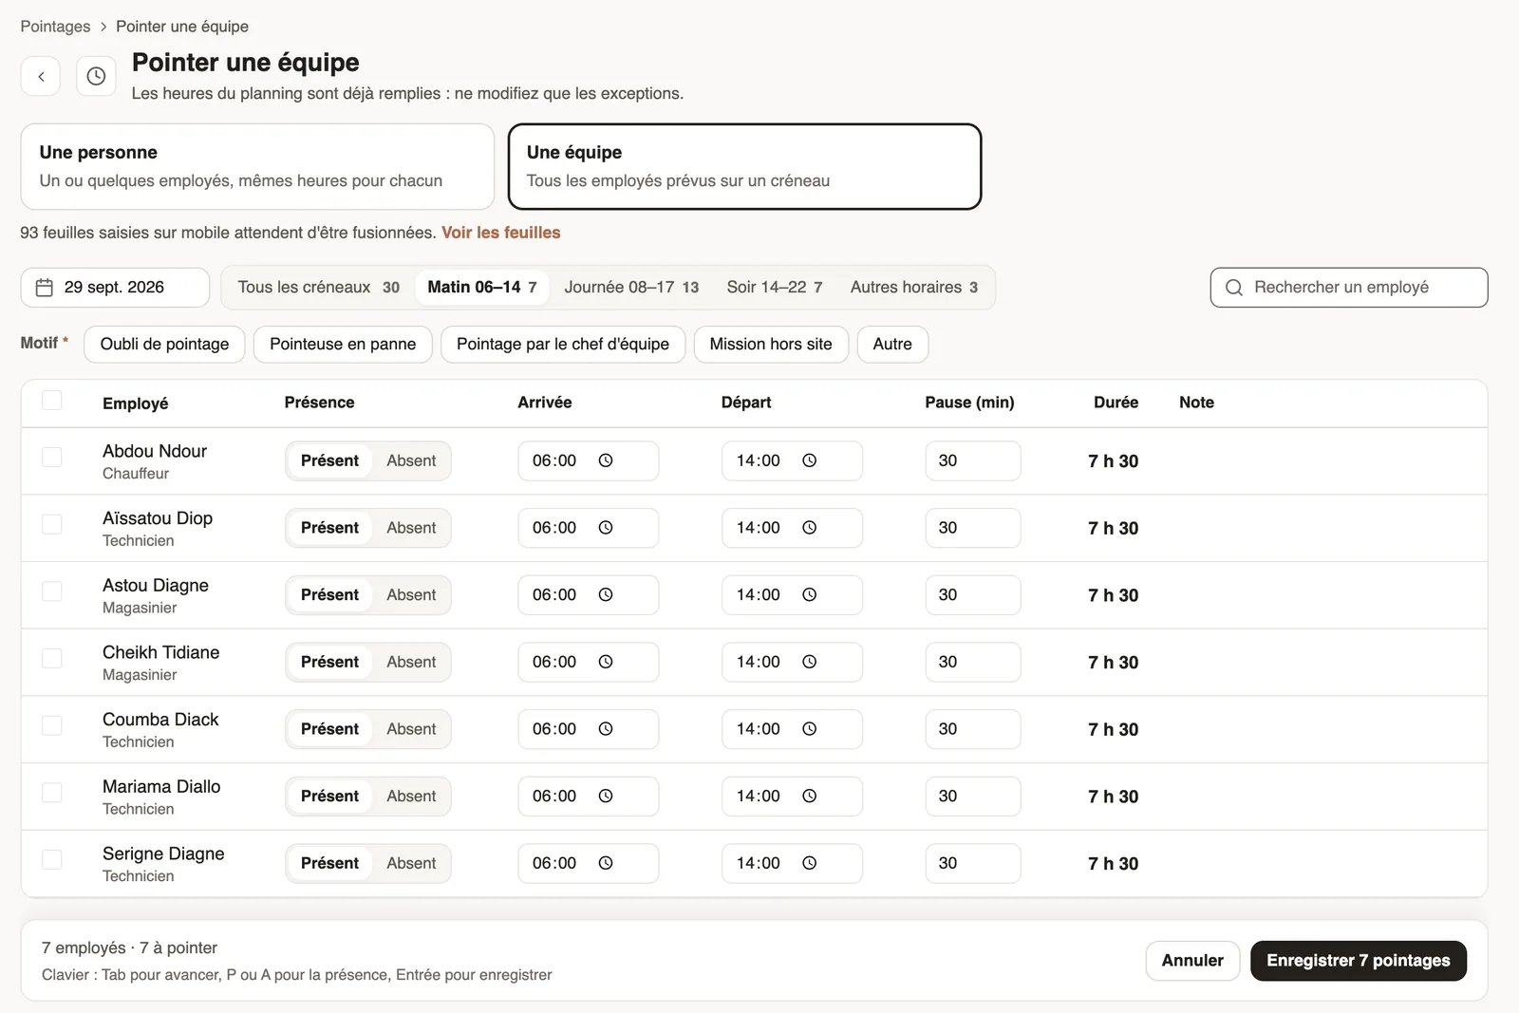Select the Tous les créneaux tab
This screenshot has height=1013, width=1519.
[x=319, y=288]
